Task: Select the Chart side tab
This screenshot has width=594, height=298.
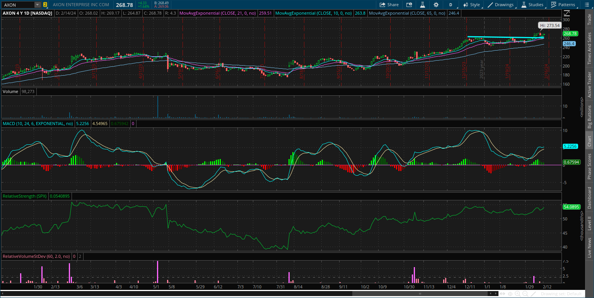Action: 589,141
